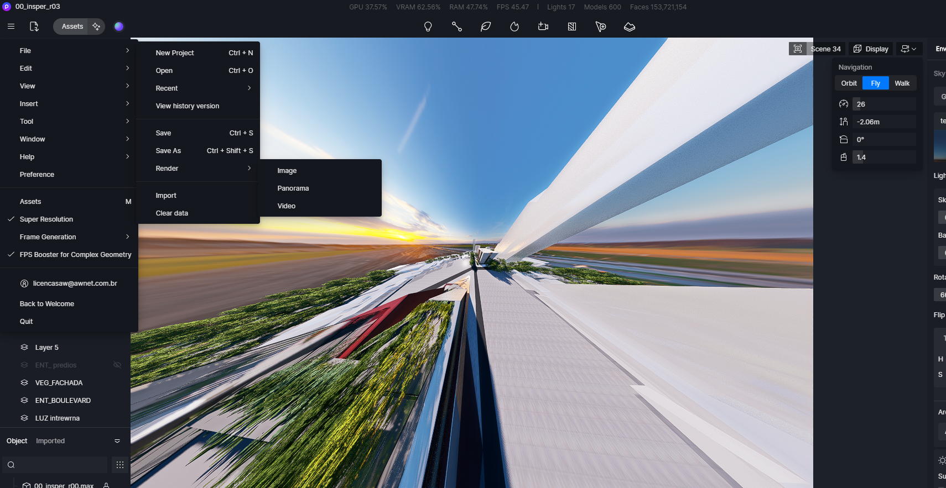Select Image under Render submenu
Image resolution: width=946 pixels, height=488 pixels.
(321, 171)
